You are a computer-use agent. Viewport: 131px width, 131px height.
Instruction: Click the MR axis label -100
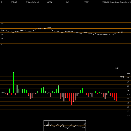(128, 116)
